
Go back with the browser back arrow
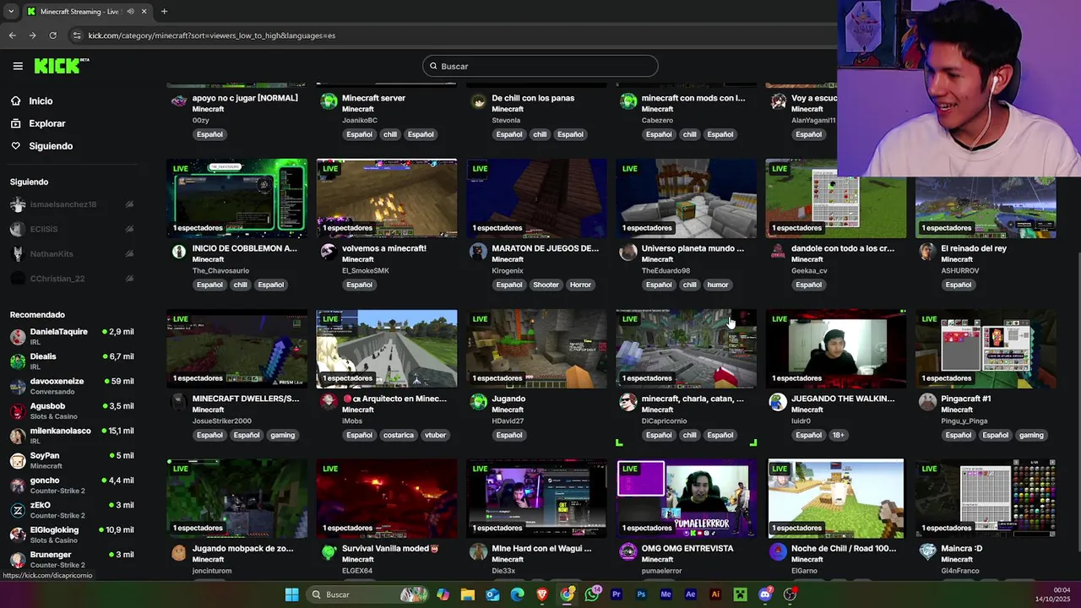click(x=12, y=35)
